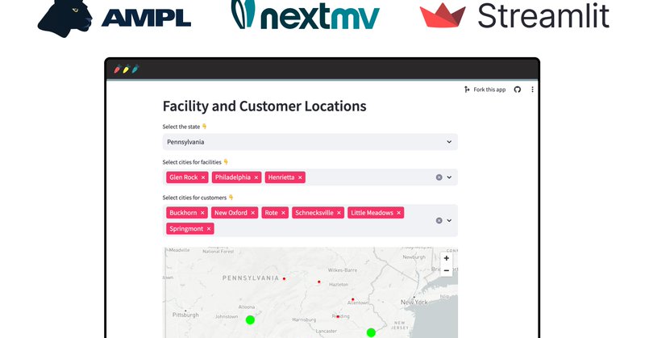Click the Select the state label
Viewport: 645px width, 338px height.
point(185,127)
